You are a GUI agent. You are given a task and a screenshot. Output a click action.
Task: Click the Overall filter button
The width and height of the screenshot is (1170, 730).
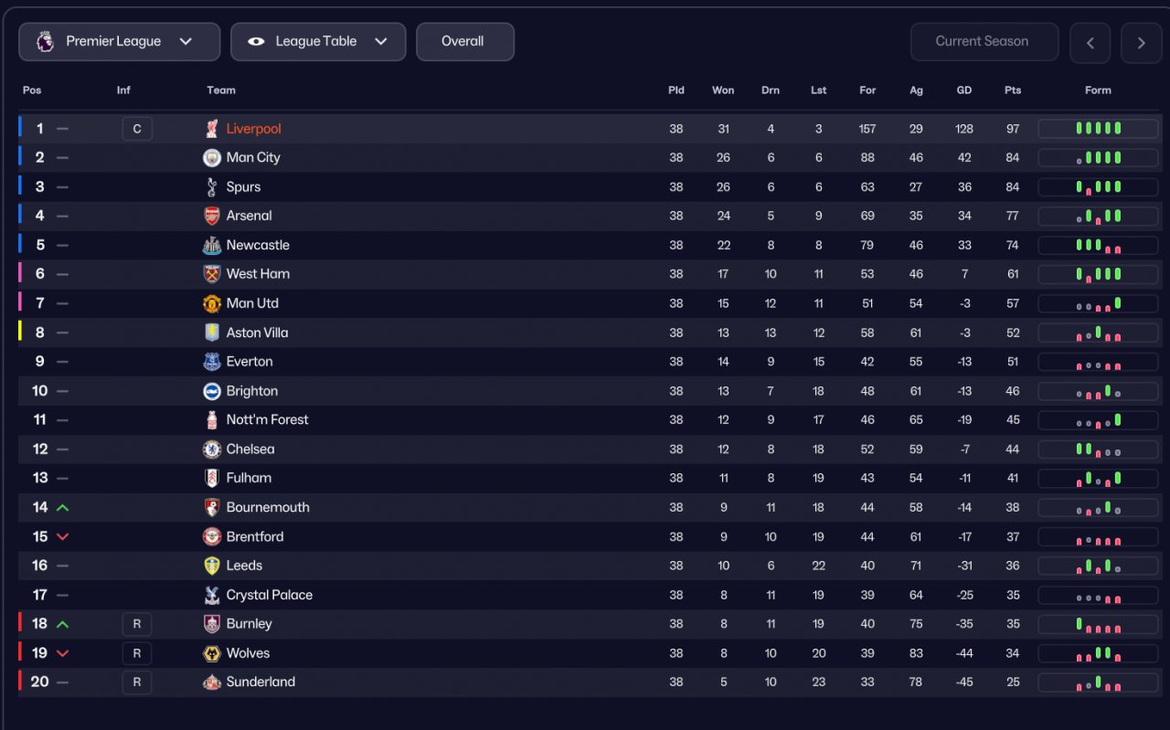pyautogui.click(x=464, y=42)
